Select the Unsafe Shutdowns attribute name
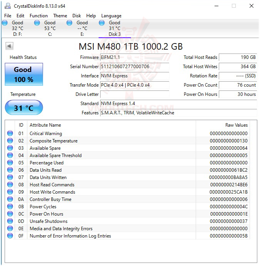Screen dimensions: 260x266 [x=49, y=221]
